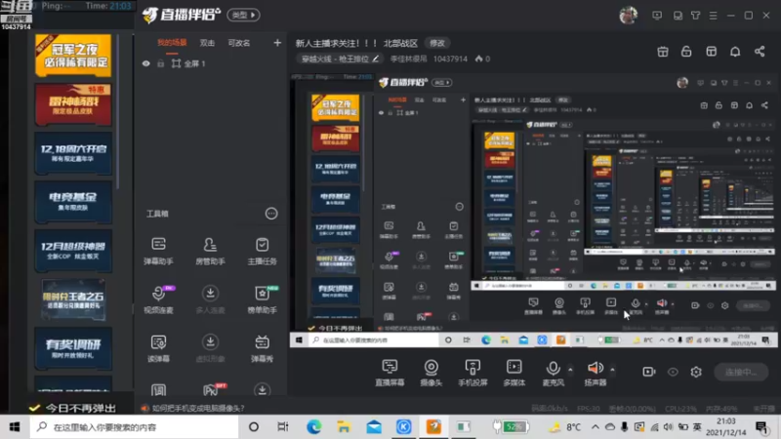
Task: Click the Windows search input box
Action: tap(135, 427)
